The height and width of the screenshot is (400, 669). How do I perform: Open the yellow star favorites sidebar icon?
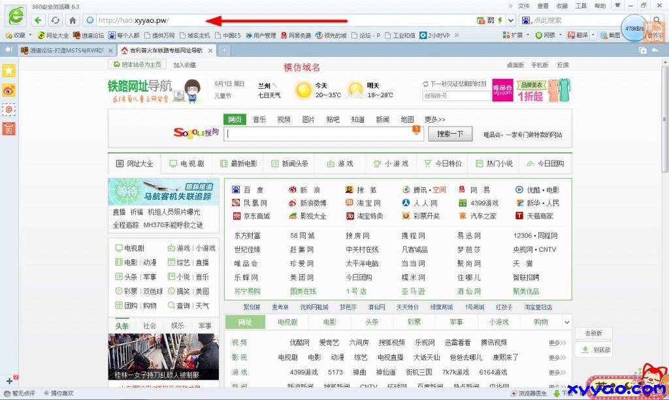point(9,70)
